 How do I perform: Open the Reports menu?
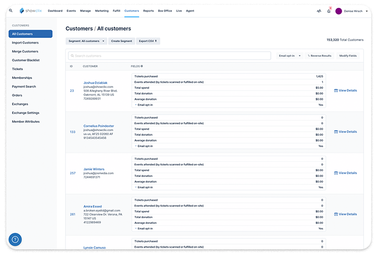click(148, 10)
